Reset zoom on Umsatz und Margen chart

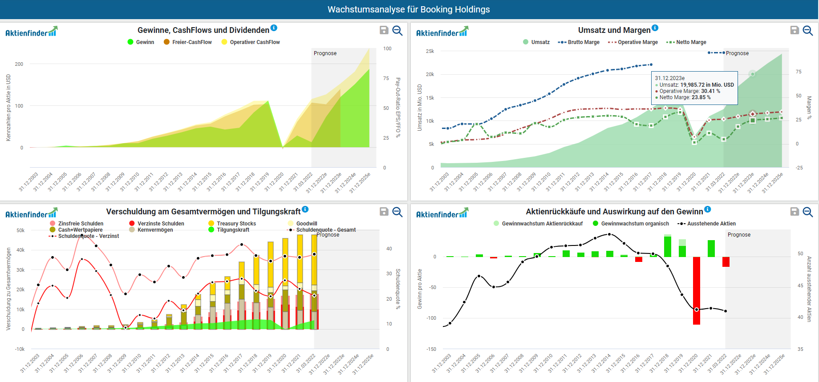[x=808, y=30]
